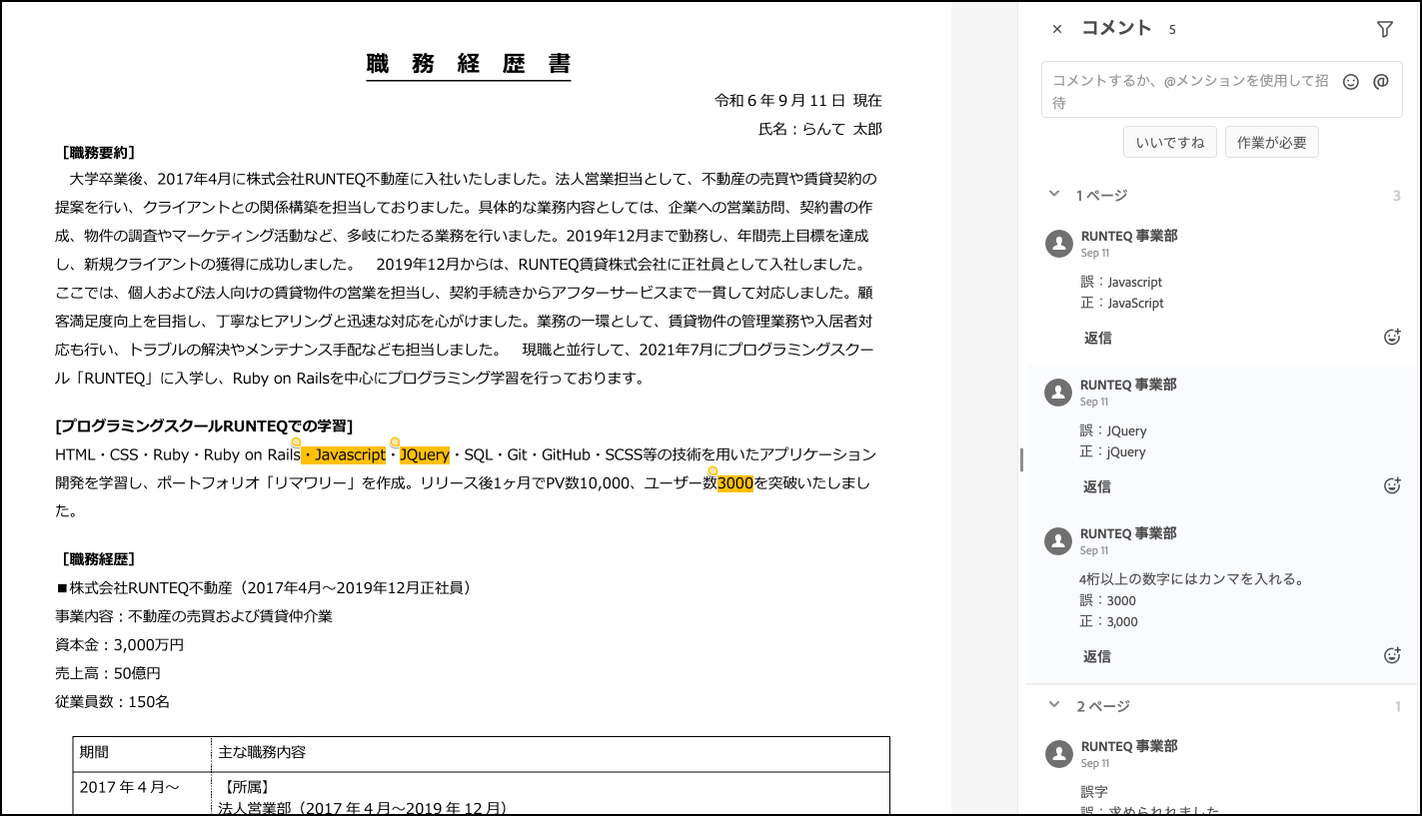This screenshot has height=816, width=1422.
Task: Click the highlighted JQuery text in document
Action: tap(425, 455)
